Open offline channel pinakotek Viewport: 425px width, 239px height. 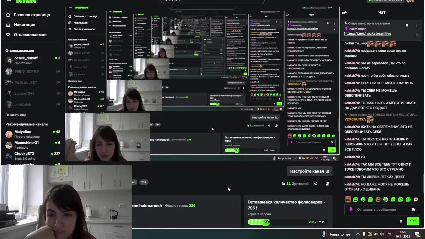pyautogui.click(x=33, y=104)
